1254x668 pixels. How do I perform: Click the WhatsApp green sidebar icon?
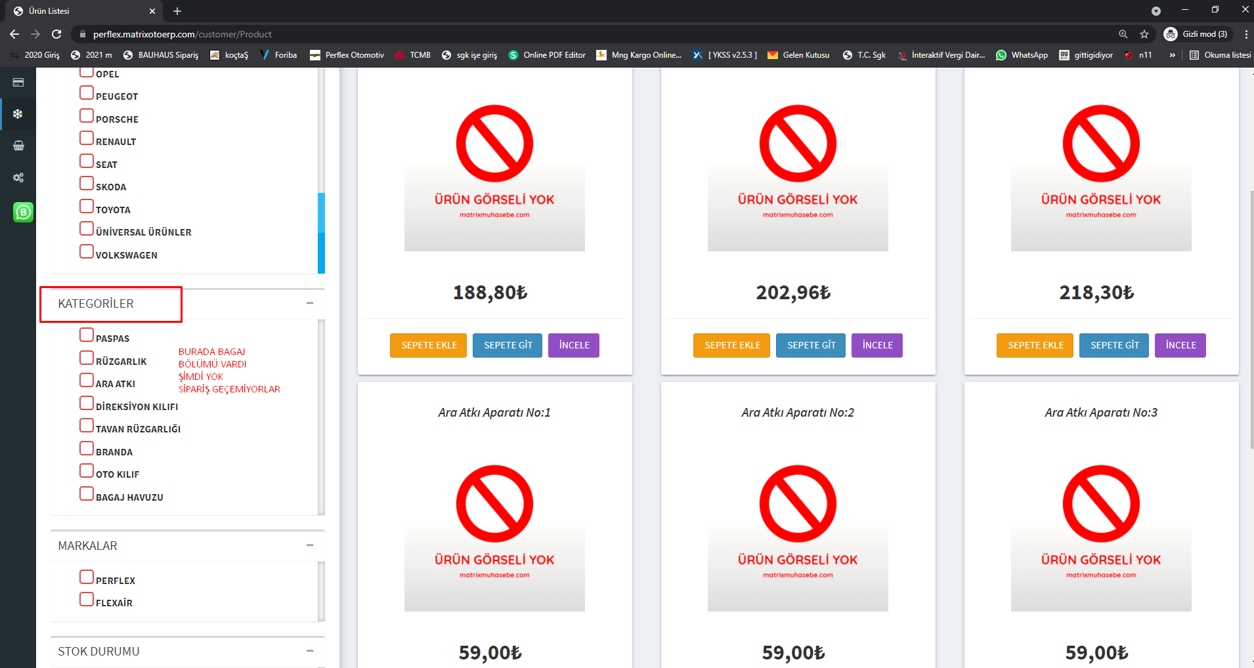[x=23, y=212]
